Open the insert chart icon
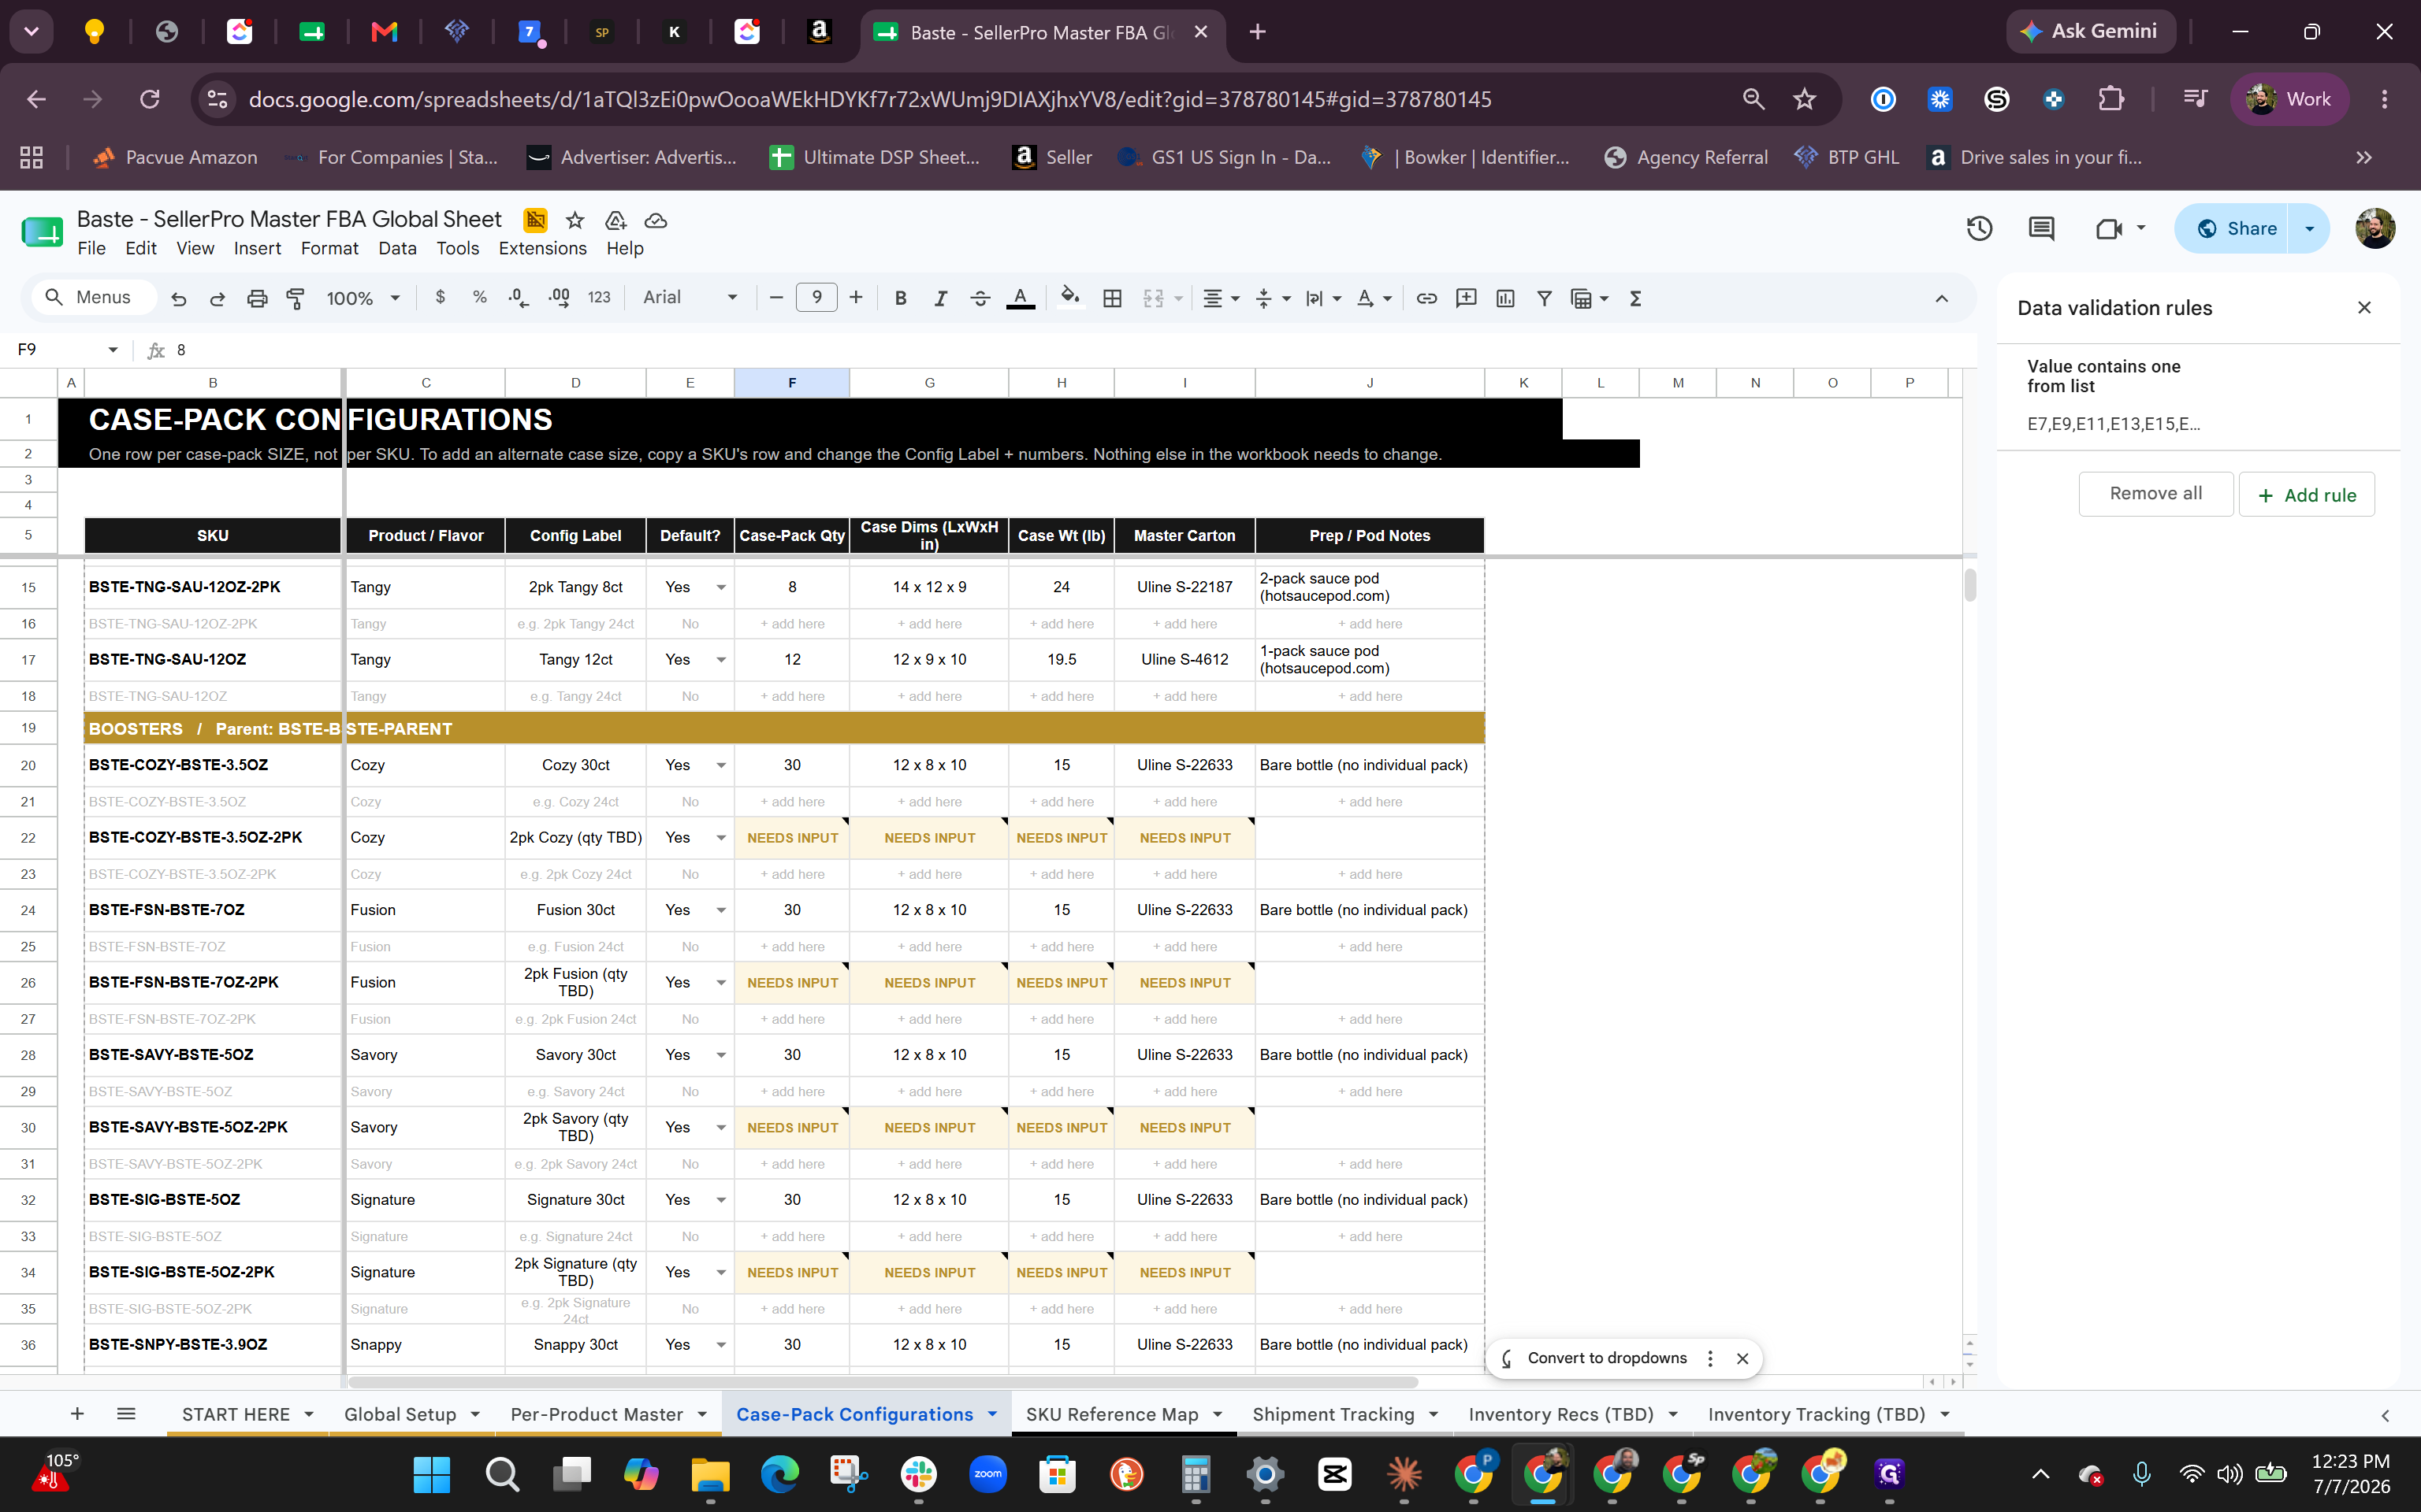 coord(1504,298)
